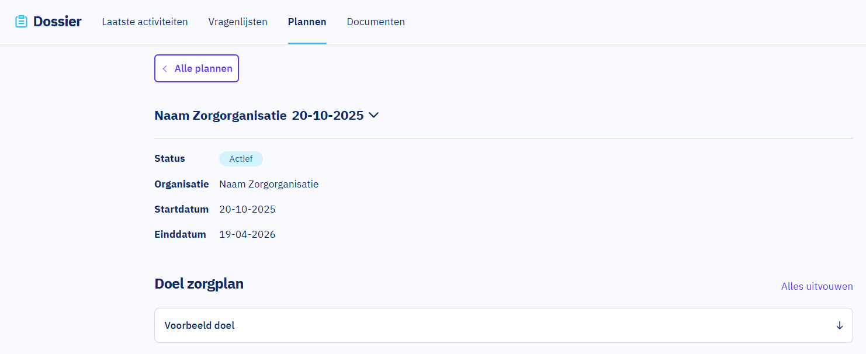Image resolution: width=866 pixels, height=354 pixels.
Task: Click the Dossier title text
Action: 57,22
